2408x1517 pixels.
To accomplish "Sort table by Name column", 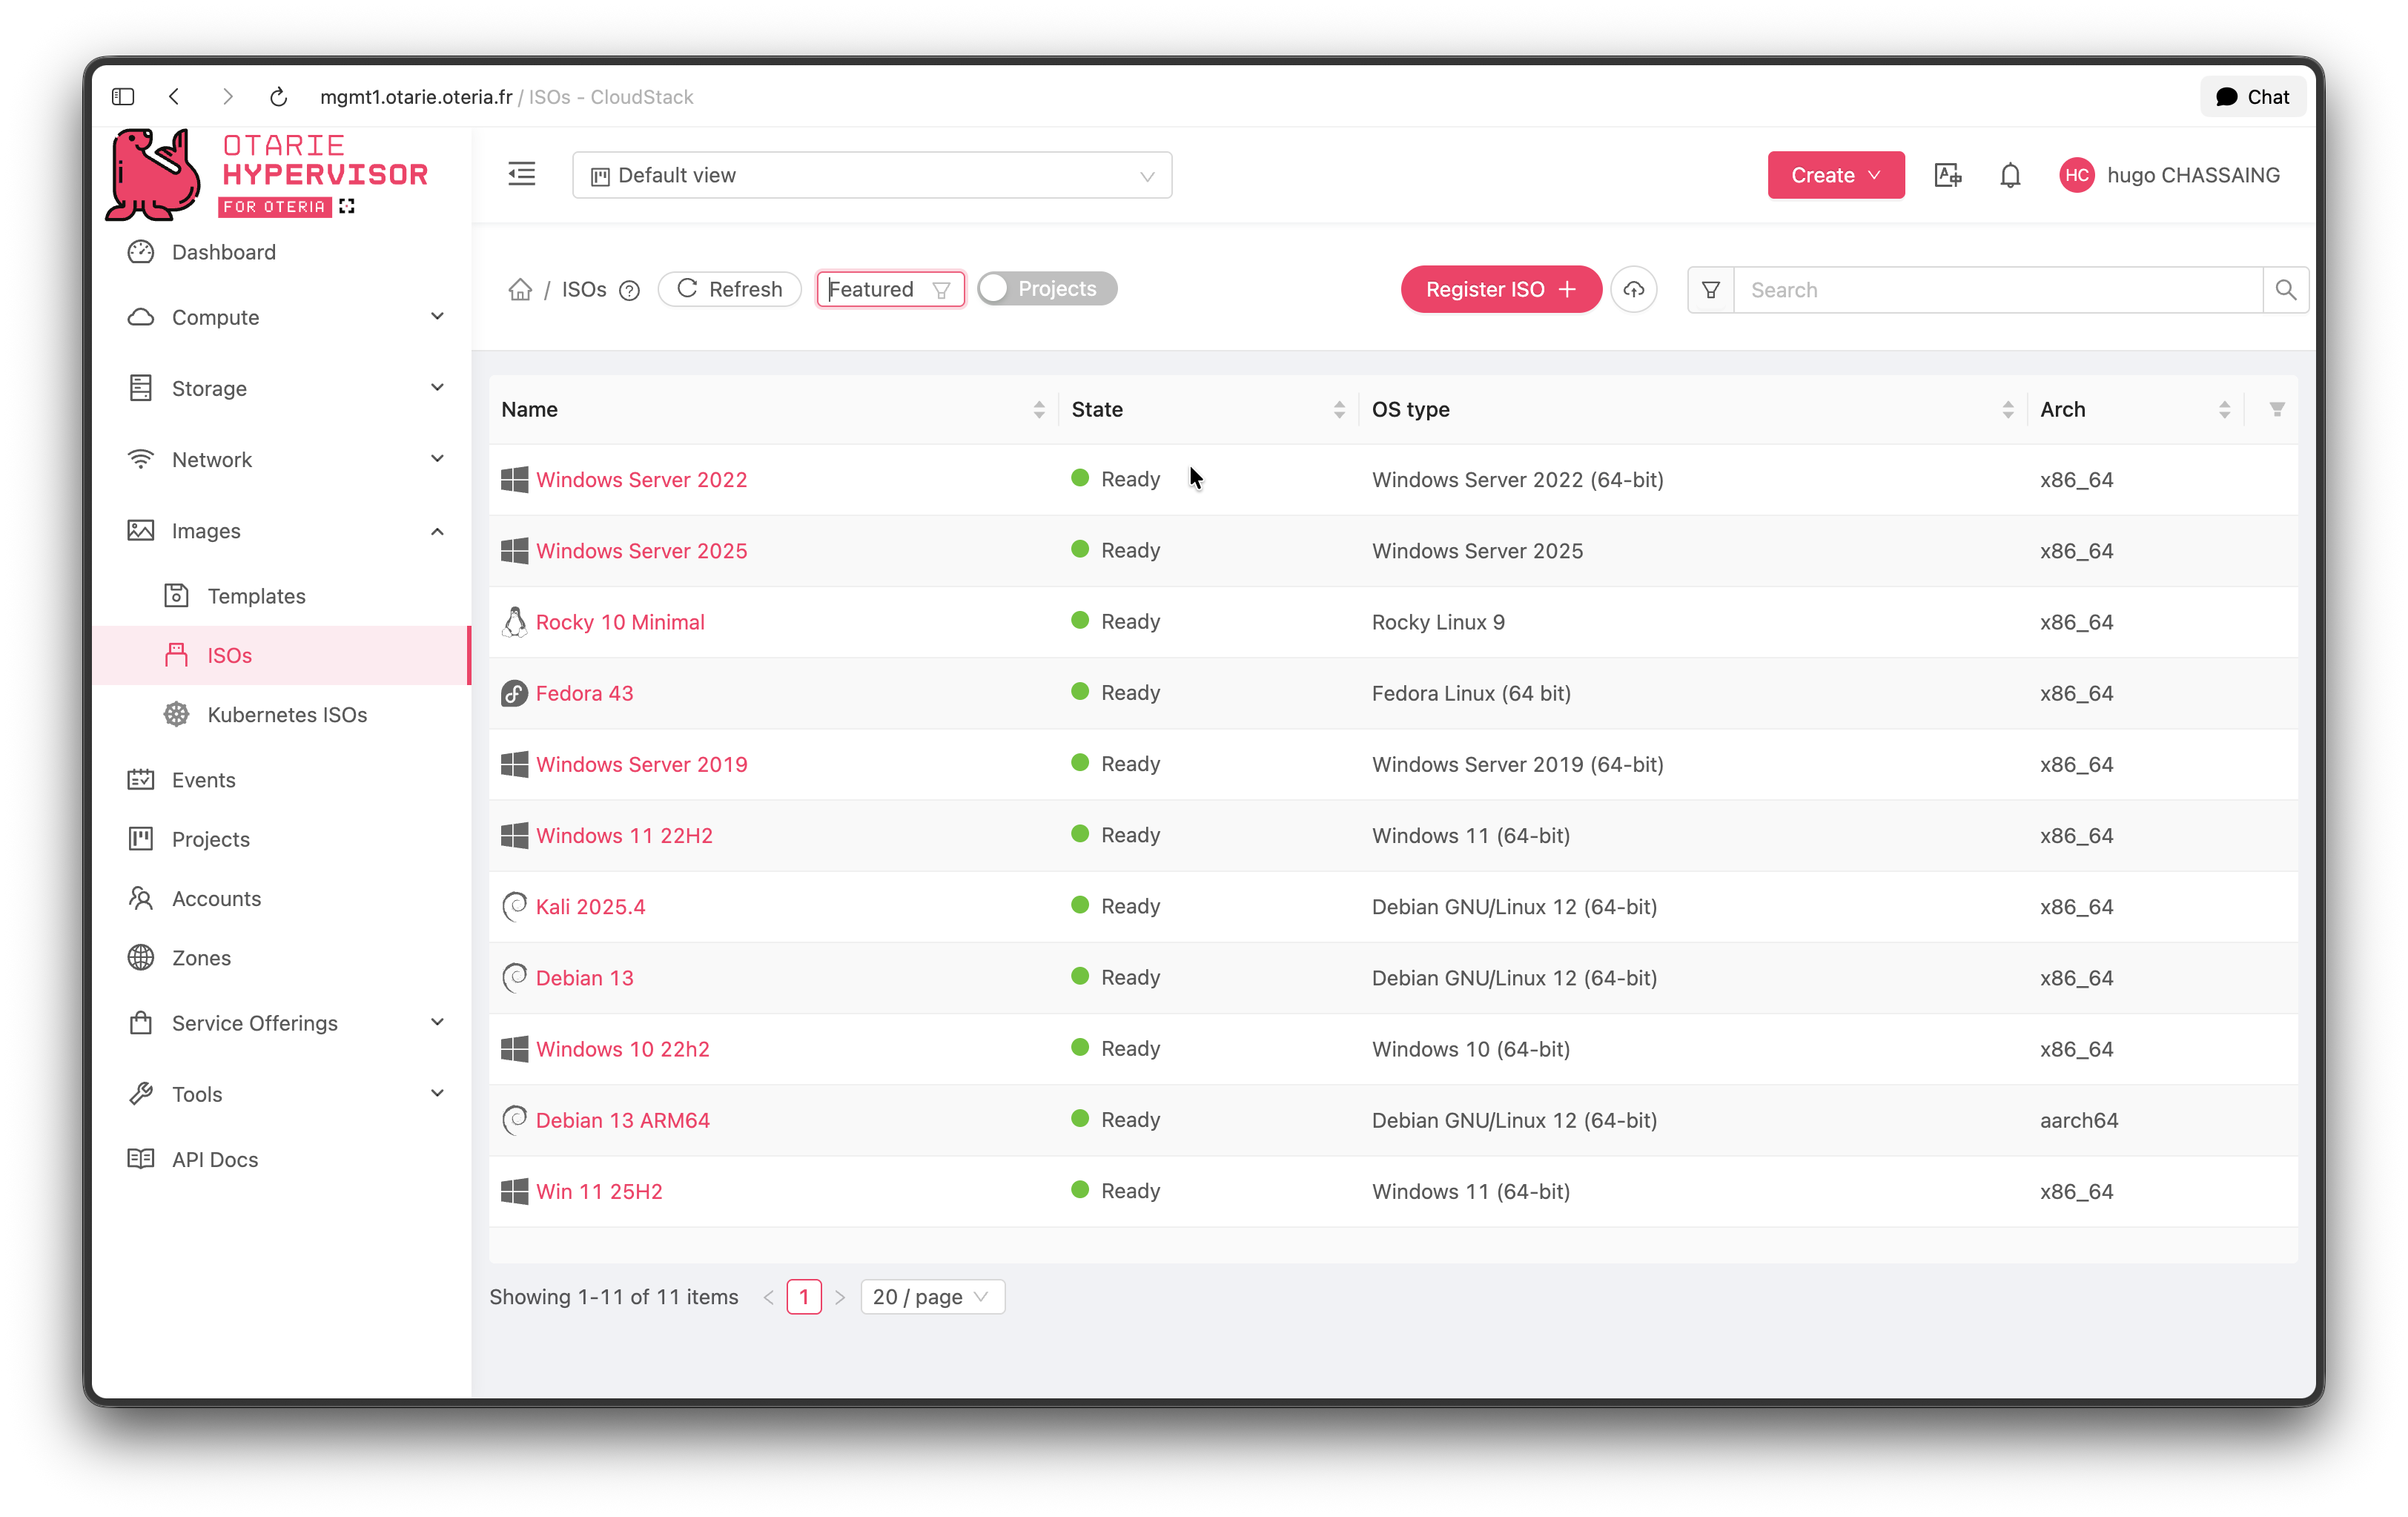I will coord(1039,409).
